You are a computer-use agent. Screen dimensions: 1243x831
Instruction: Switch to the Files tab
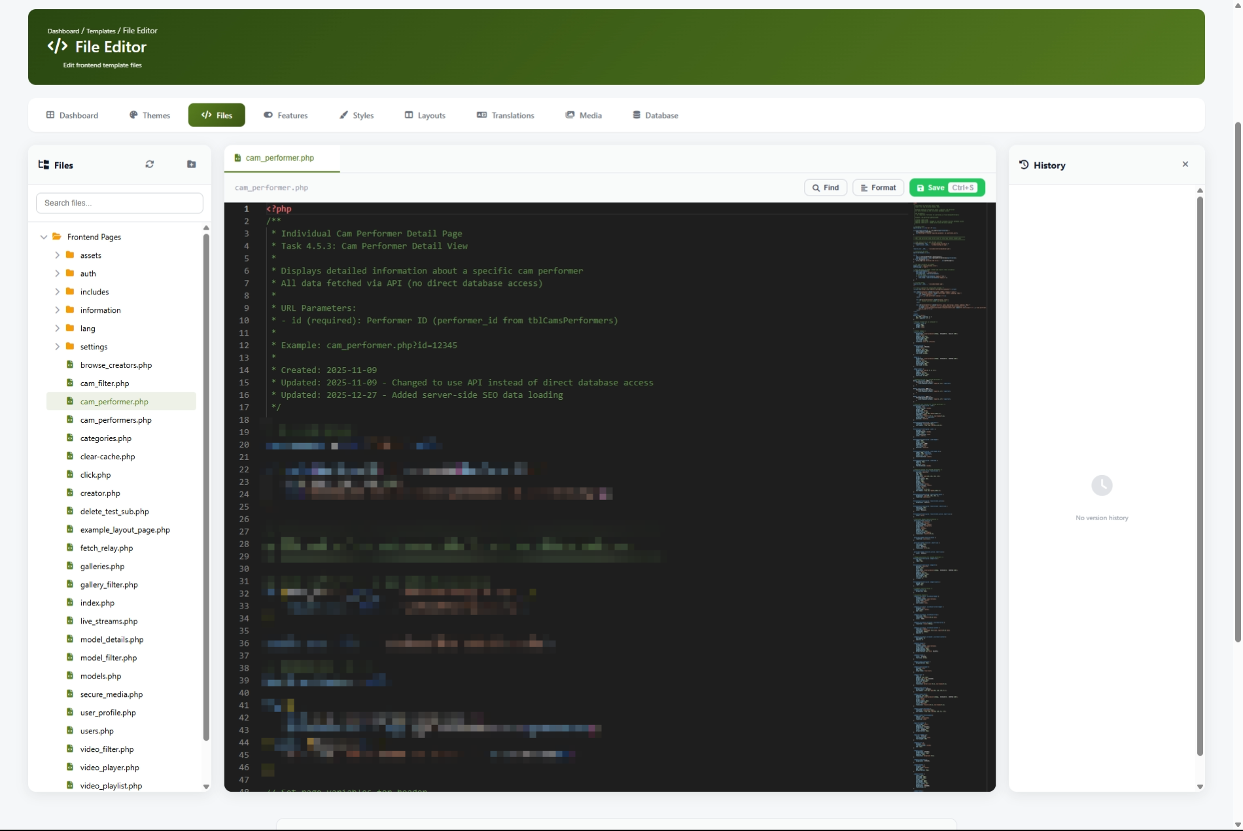[216, 115]
